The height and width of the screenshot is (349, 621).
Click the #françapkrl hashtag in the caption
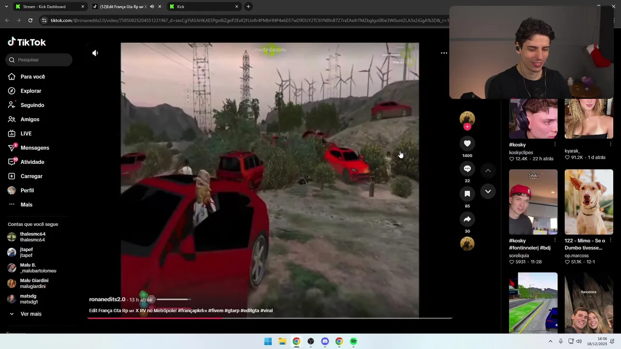point(192,311)
